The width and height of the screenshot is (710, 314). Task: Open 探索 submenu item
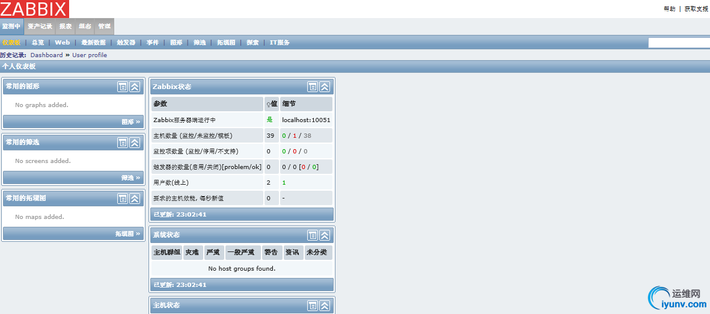click(x=252, y=43)
